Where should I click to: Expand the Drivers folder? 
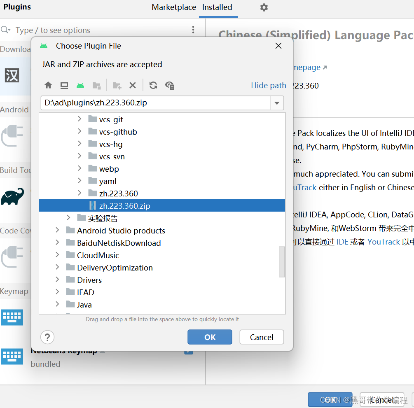point(57,280)
